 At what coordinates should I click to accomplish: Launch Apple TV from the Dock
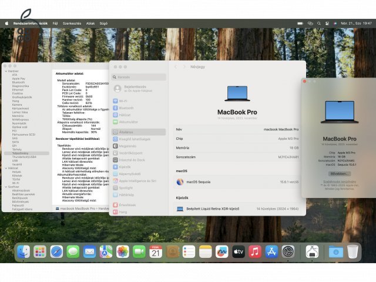click(x=239, y=252)
